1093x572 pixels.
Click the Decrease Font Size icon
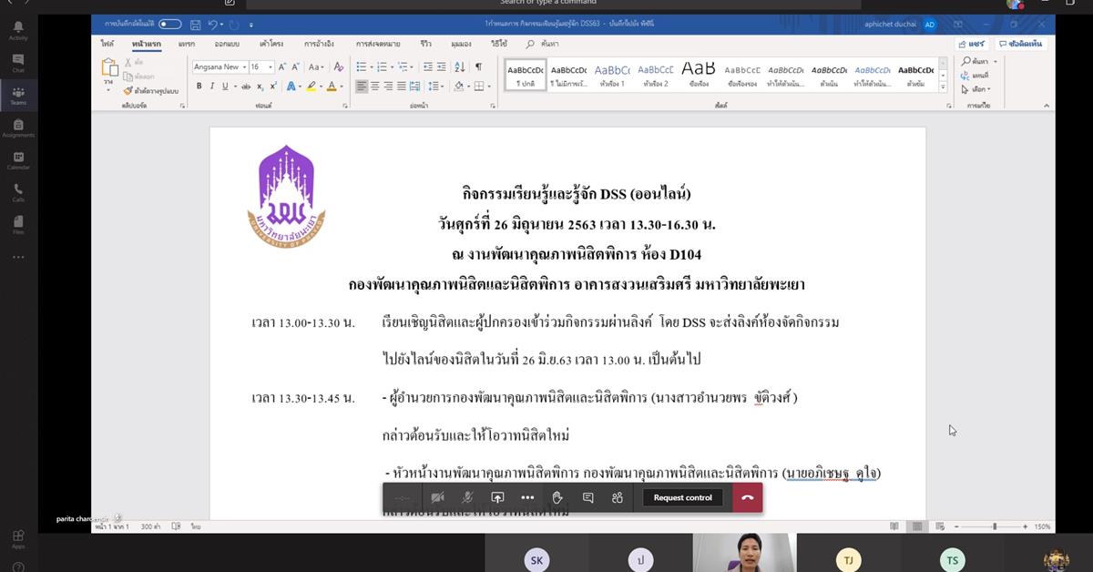coord(296,66)
